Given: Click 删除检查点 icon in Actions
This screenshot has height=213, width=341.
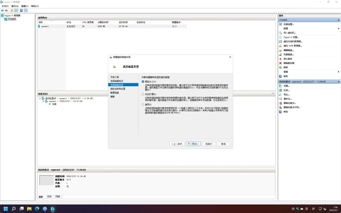Looking at the screenshot, I should (280, 103).
